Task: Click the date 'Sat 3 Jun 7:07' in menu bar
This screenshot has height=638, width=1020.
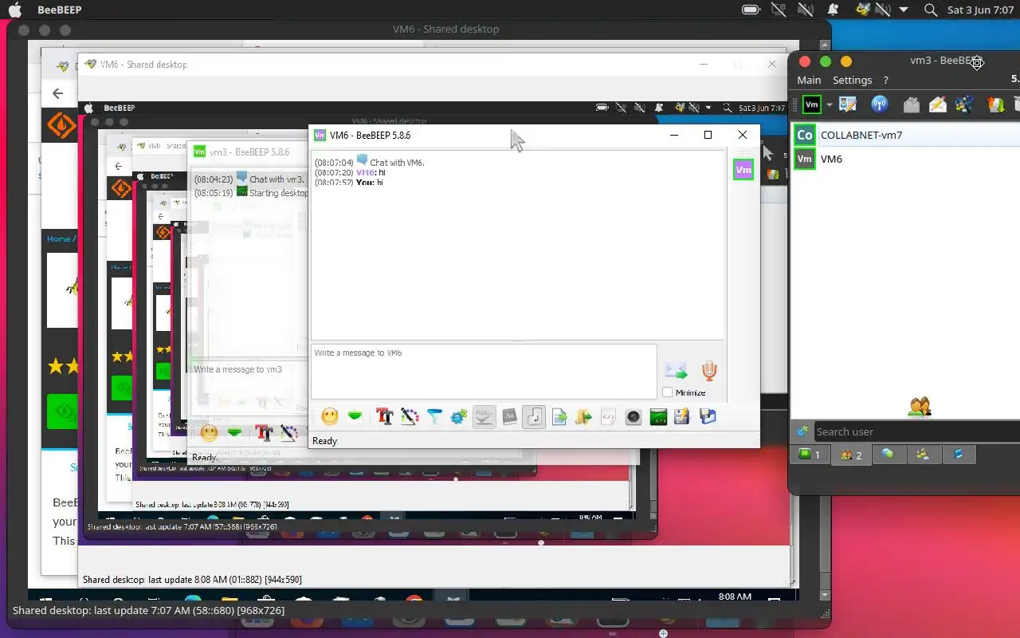Action: (979, 10)
